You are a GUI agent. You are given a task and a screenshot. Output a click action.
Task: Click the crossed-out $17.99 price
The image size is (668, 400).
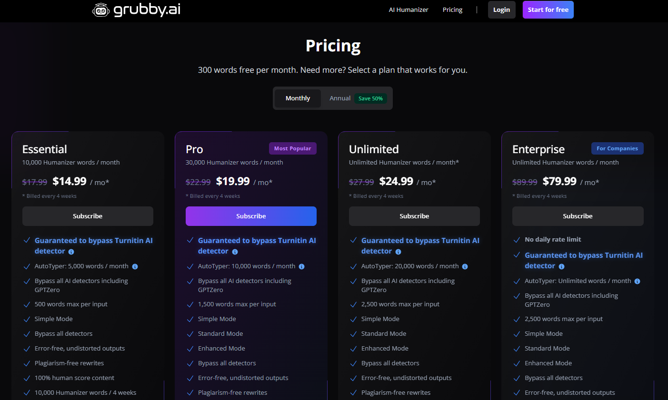[35, 182]
